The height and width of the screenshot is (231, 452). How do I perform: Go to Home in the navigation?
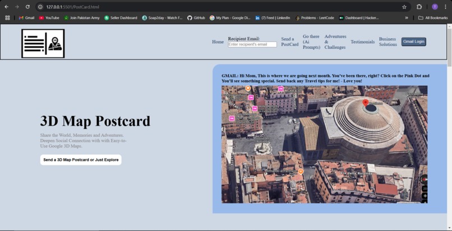(218, 41)
